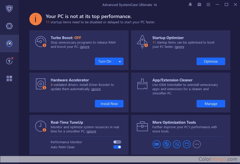Open the shield Protect section in sidebar
Screen dimensions: 240x164
coord(9,9)
